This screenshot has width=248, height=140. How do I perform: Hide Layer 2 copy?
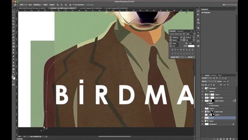[x=202, y=112]
